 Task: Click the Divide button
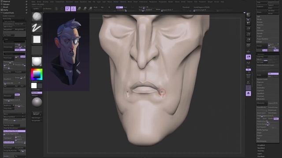262,75
